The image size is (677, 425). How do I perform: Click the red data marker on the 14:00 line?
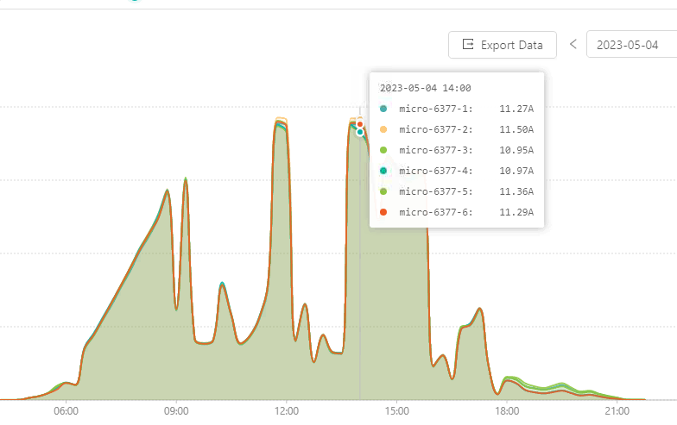click(360, 124)
